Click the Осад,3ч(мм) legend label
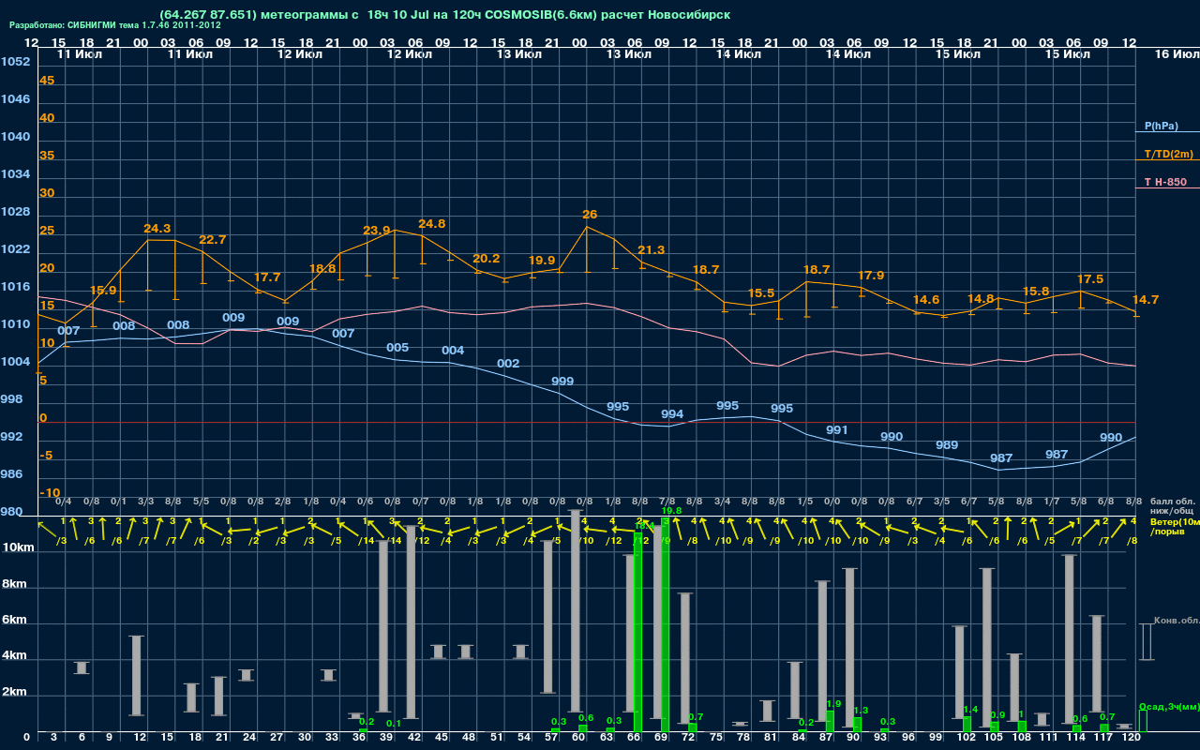1200x750 pixels. 1169,706
